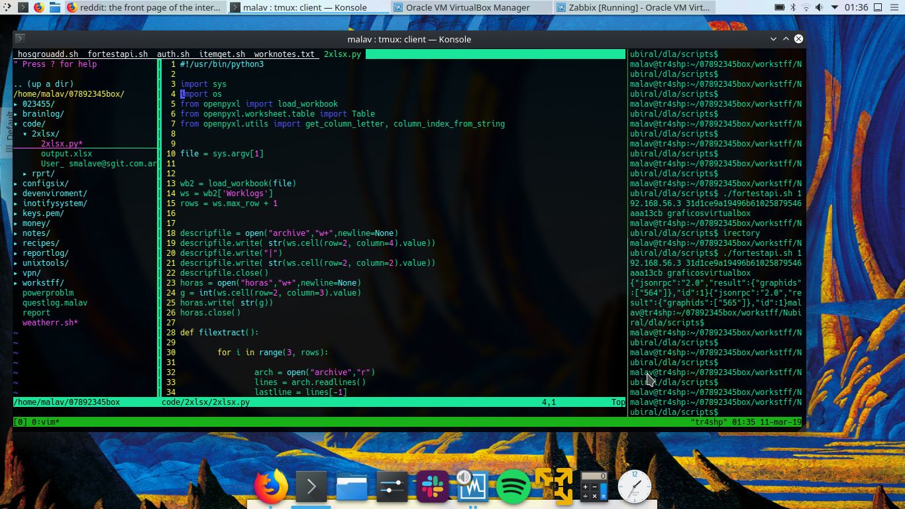Toggle Wi-Fi from the system tray
This screenshot has width=905, height=509.
[806, 7]
